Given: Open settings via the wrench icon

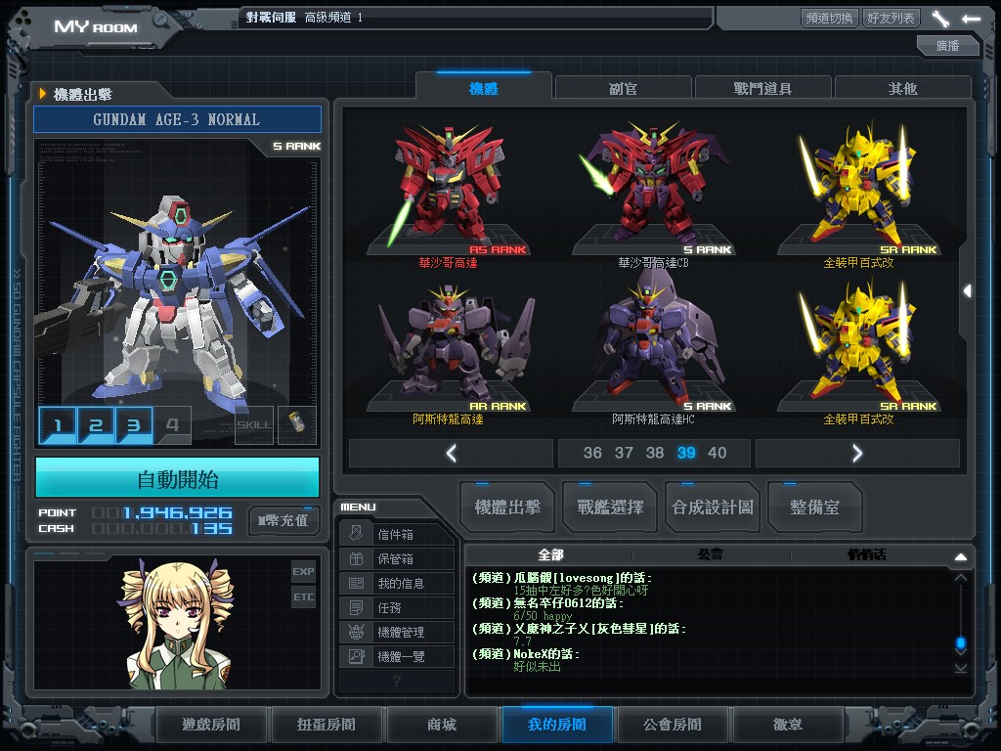Looking at the screenshot, I should coord(940,19).
